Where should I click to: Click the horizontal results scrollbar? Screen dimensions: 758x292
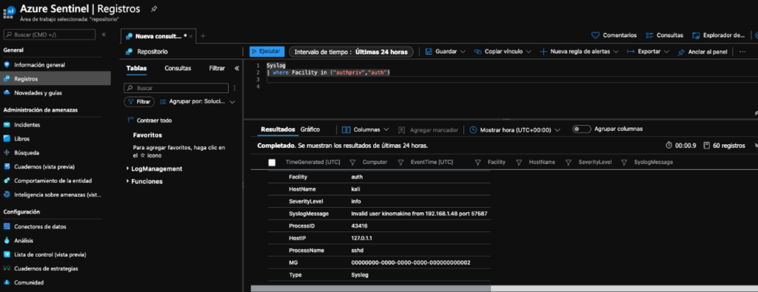pos(370,288)
